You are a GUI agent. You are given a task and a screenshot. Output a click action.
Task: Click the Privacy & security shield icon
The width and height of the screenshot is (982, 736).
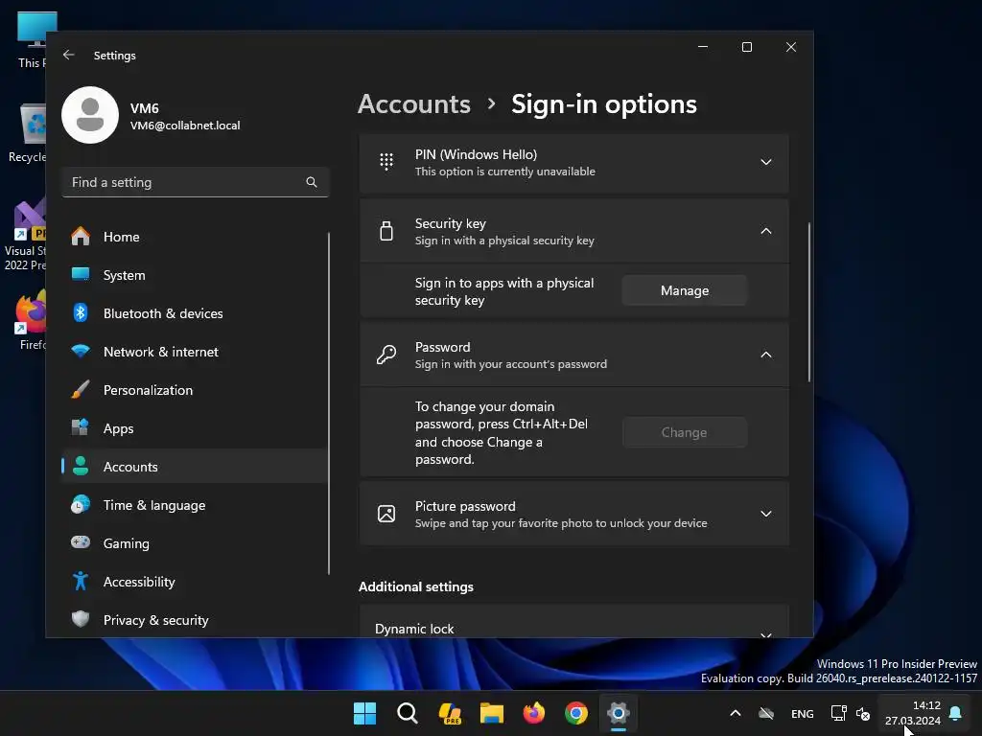pos(81,620)
